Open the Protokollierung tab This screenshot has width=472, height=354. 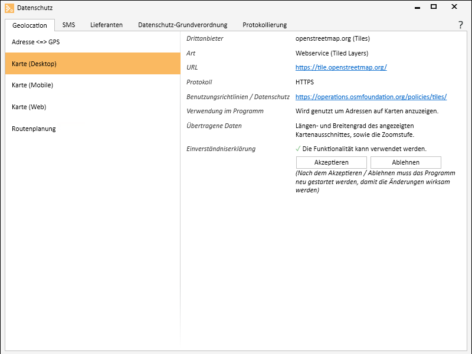pos(264,25)
